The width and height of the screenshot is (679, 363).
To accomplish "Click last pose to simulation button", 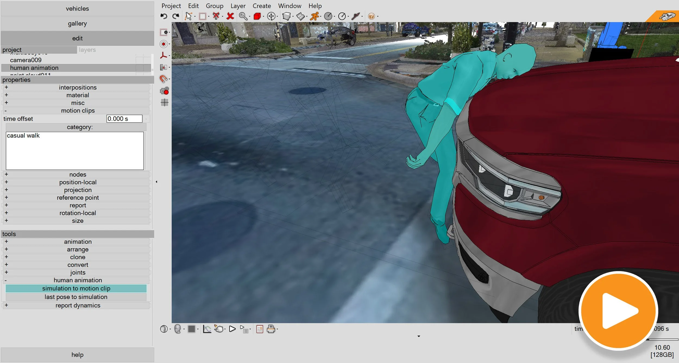I will tap(76, 297).
